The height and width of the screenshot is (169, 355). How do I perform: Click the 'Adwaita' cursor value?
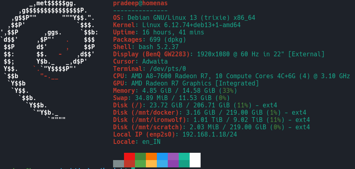click(155, 61)
